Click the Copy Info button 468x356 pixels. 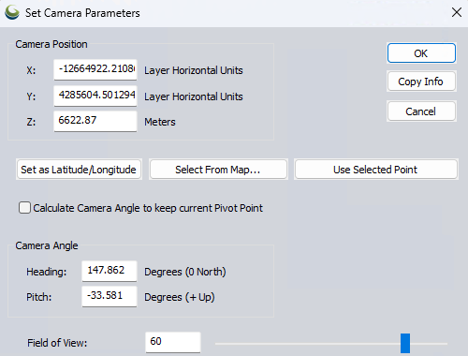point(421,82)
